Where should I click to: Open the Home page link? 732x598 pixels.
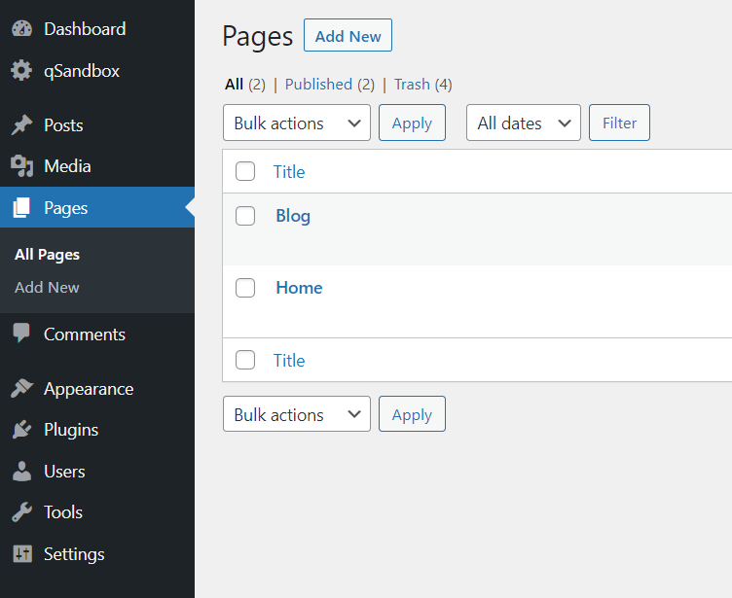pos(299,288)
